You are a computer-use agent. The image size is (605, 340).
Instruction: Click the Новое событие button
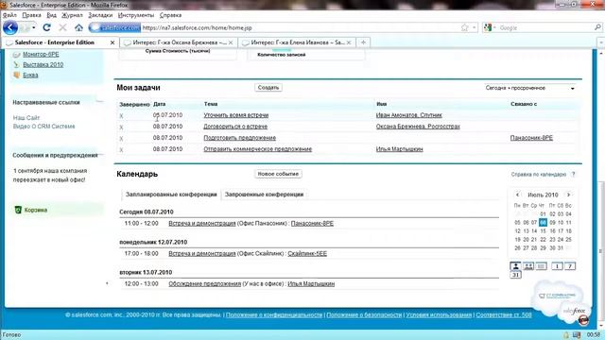tap(278, 174)
